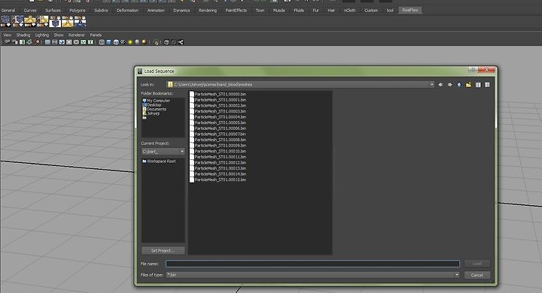
Task: Toggle the Safe Title icon
Action: 90,42
